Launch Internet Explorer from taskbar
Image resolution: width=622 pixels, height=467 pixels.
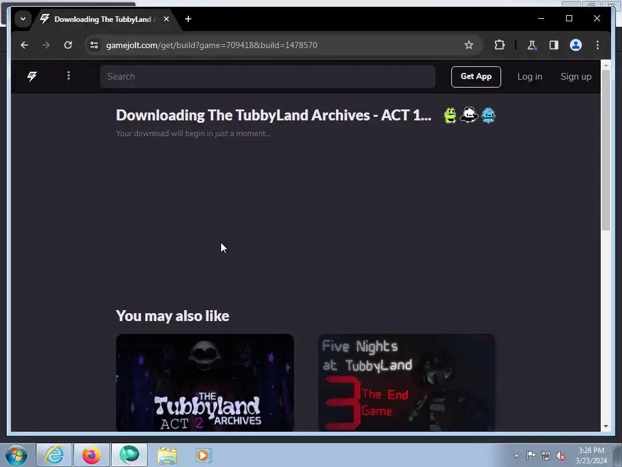[x=54, y=455]
